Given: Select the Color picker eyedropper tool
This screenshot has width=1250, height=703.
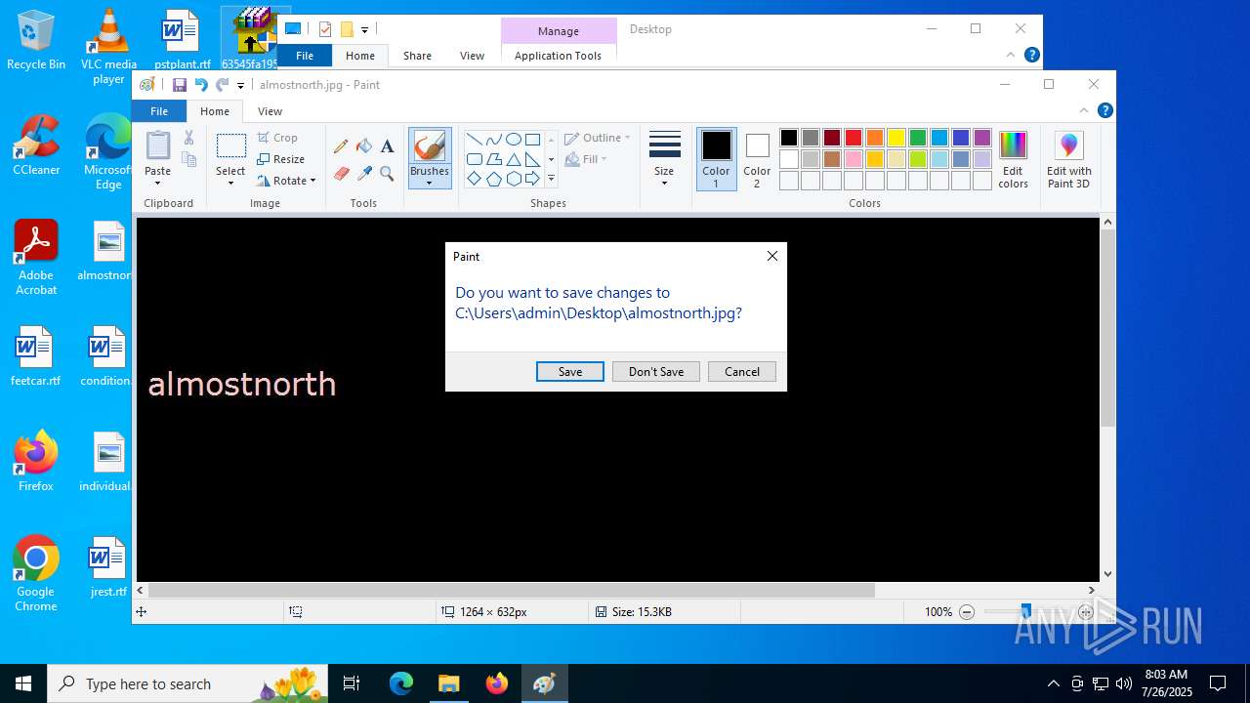Looking at the screenshot, I should pos(364,174).
